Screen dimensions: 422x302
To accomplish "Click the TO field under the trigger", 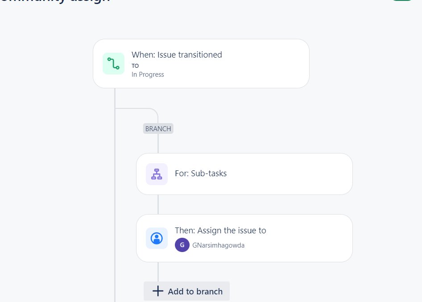I will point(135,66).
